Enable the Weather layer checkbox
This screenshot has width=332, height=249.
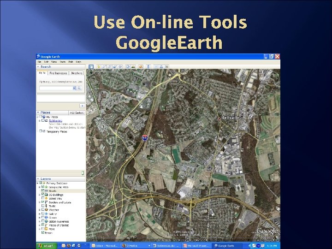[x=43, y=210]
